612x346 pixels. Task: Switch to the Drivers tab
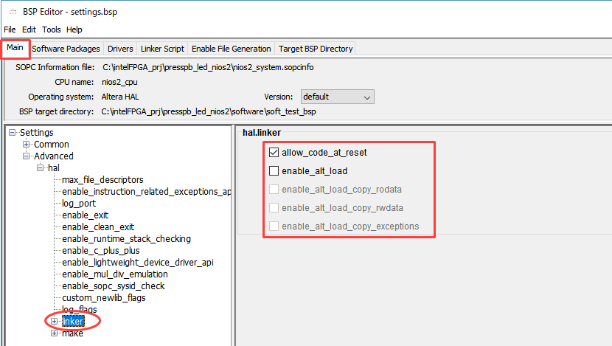tap(120, 49)
